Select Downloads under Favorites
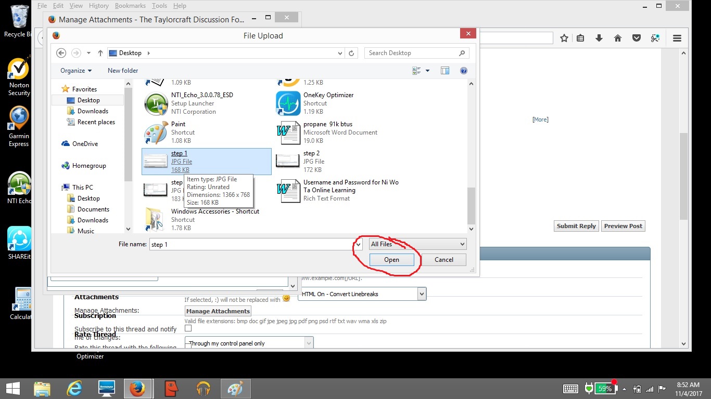The width and height of the screenshot is (711, 399). (93, 111)
